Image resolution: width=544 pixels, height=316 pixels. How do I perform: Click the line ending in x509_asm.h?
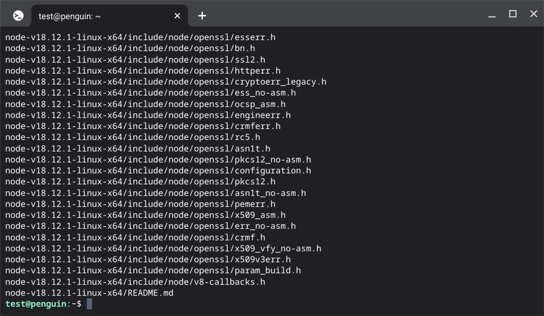(x=146, y=215)
